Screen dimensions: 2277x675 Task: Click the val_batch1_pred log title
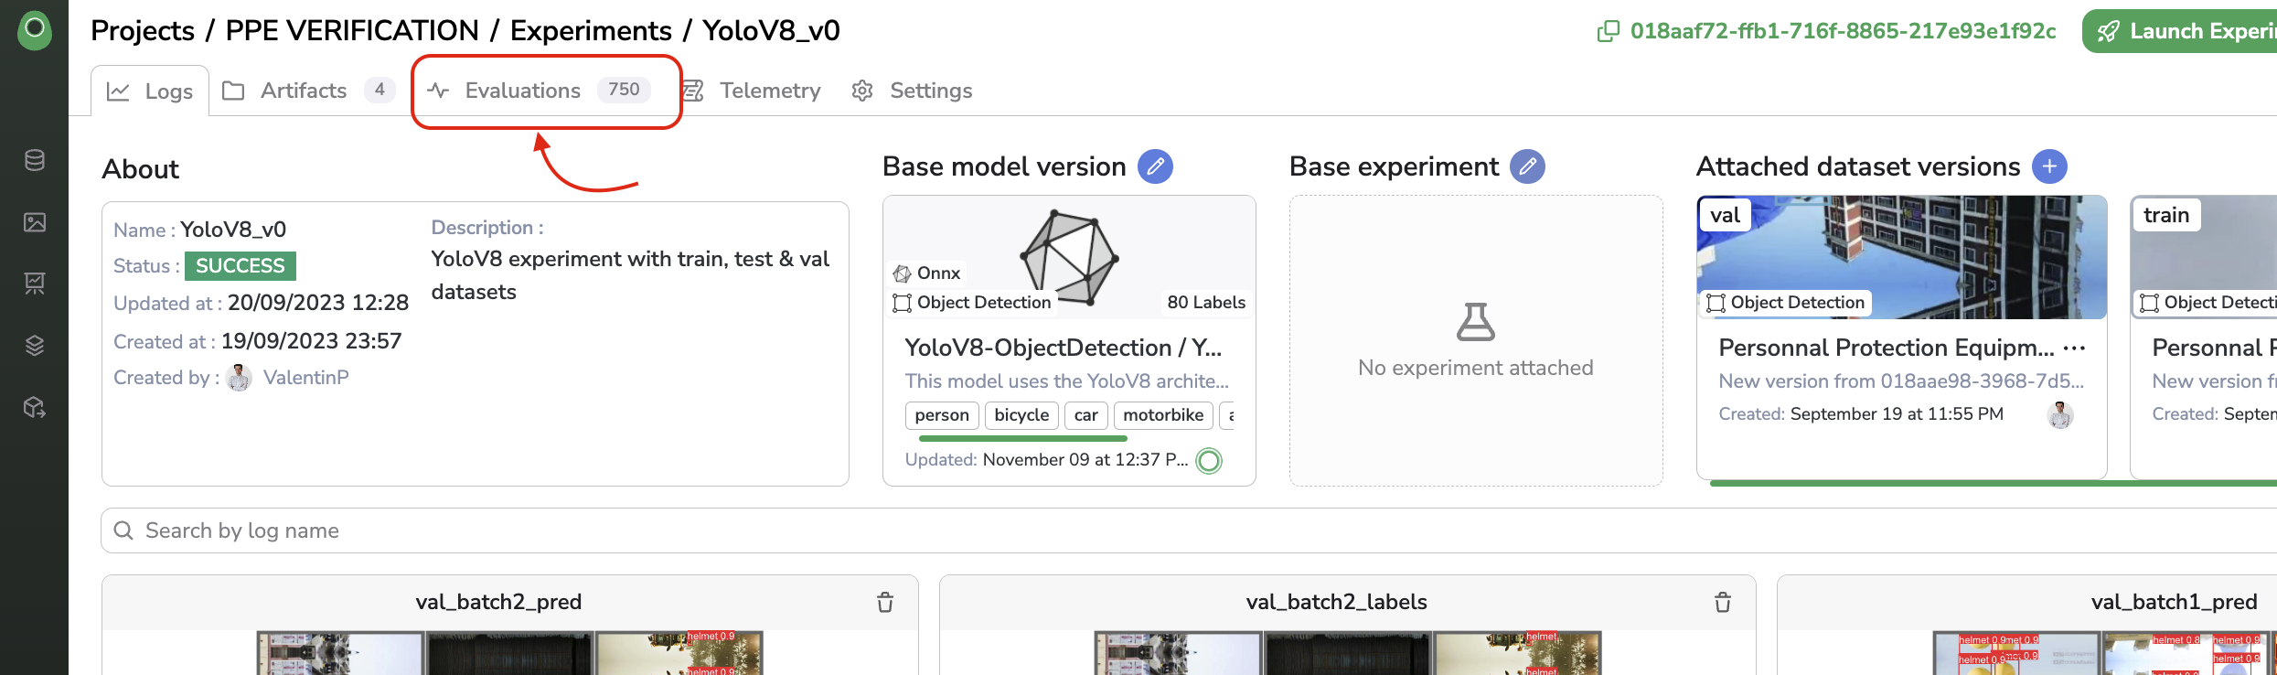pyautogui.click(x=2174, y=602)
